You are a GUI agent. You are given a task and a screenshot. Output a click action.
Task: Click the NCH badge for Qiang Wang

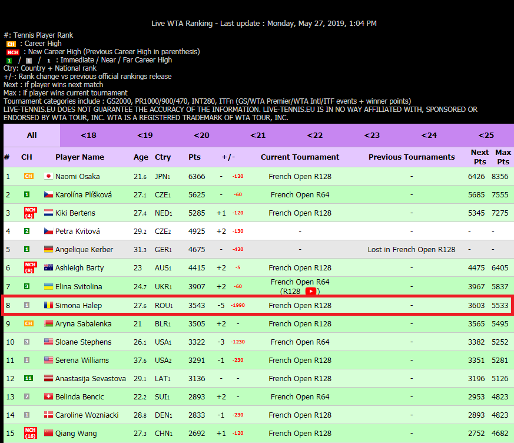click(x=30, y=433)
